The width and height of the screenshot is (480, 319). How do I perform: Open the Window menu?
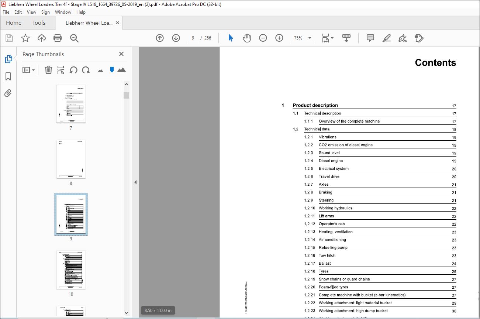pos(63,12)
